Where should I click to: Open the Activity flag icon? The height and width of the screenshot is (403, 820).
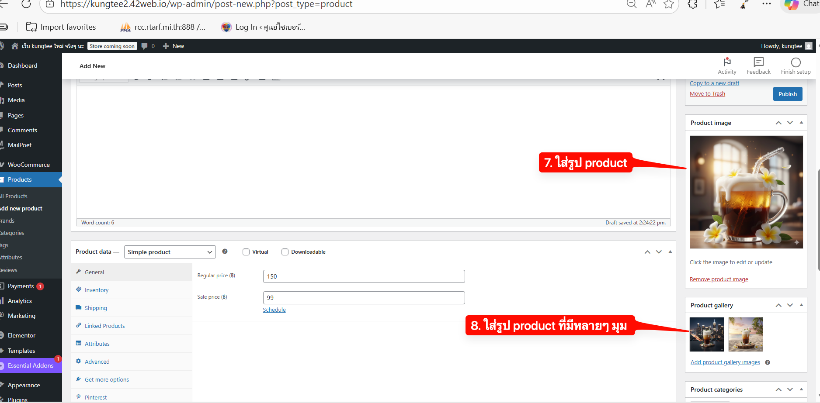[x=727, y=62]
